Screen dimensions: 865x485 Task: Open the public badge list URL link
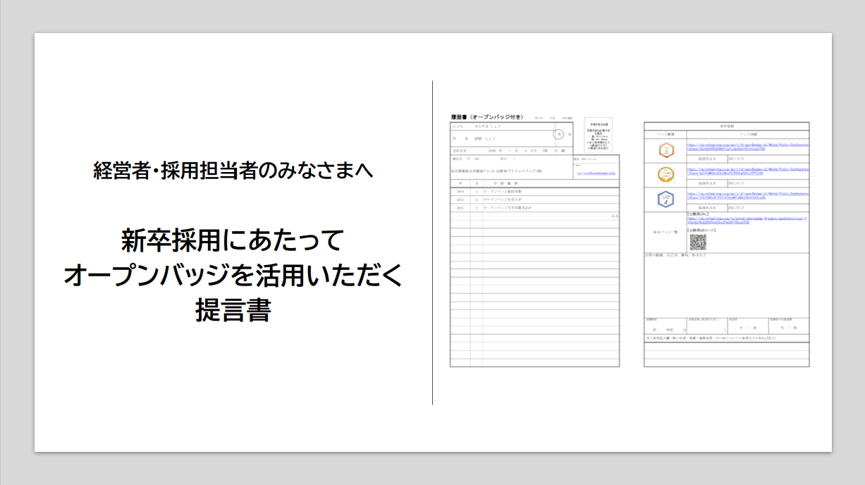click(748, 221)
